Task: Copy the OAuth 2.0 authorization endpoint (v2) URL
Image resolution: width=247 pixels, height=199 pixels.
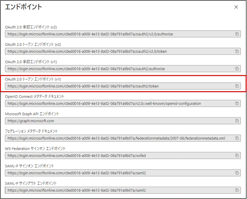Action: click(237, 34)
